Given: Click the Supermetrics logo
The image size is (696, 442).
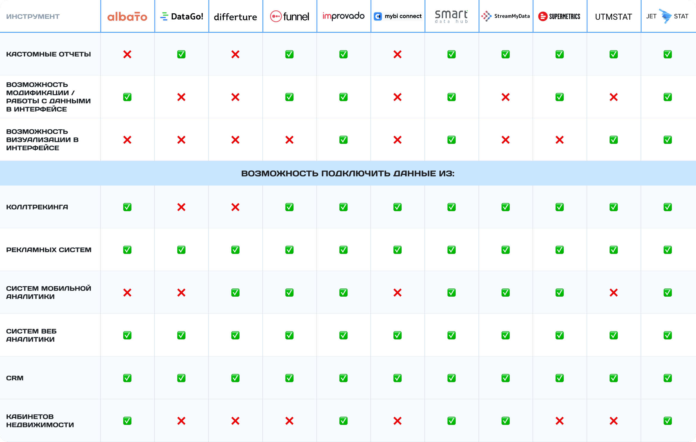Looking at the screenshot, I should [559, 16].
